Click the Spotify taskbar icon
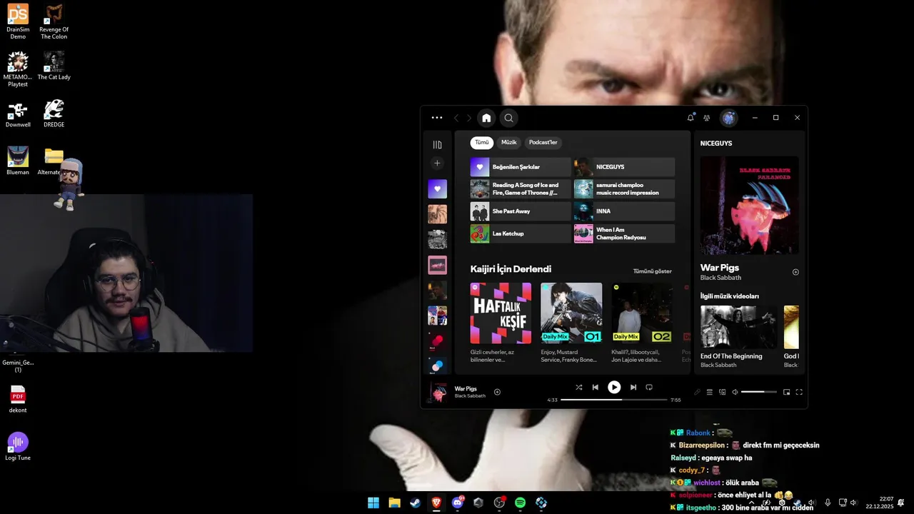 click(521, 503)
